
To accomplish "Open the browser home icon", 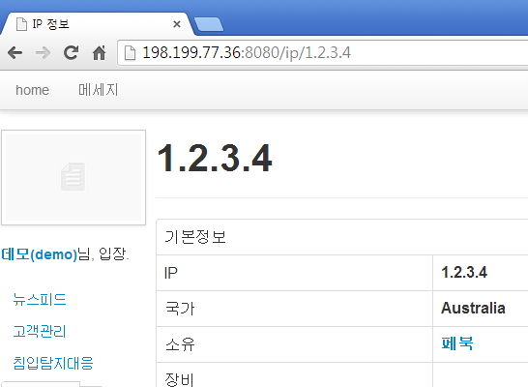I will pyautogui.click(x=99, y=53).
